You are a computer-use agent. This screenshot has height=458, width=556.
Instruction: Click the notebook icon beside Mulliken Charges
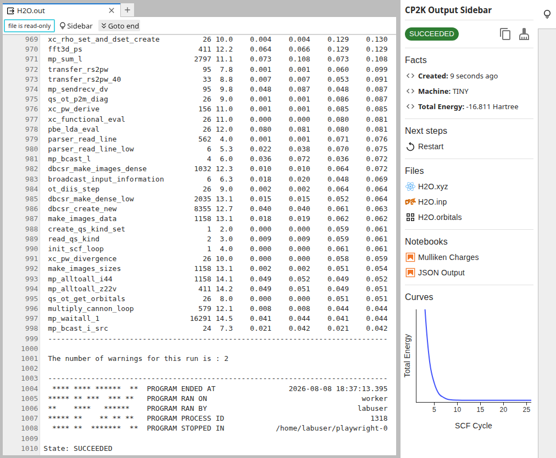[410, 257]
